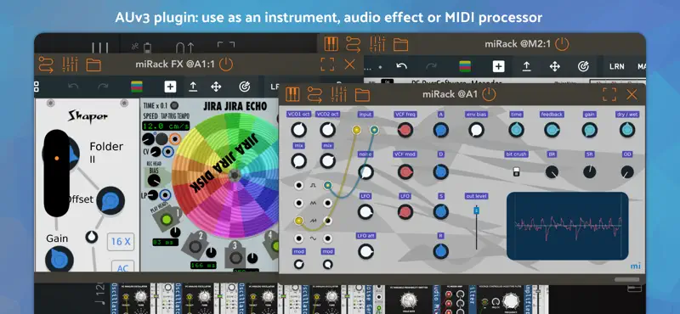Open folder icon in miRack @M2:1 window
The height and width of the screenshot is (314, 680).
click(x=401, y=45)
